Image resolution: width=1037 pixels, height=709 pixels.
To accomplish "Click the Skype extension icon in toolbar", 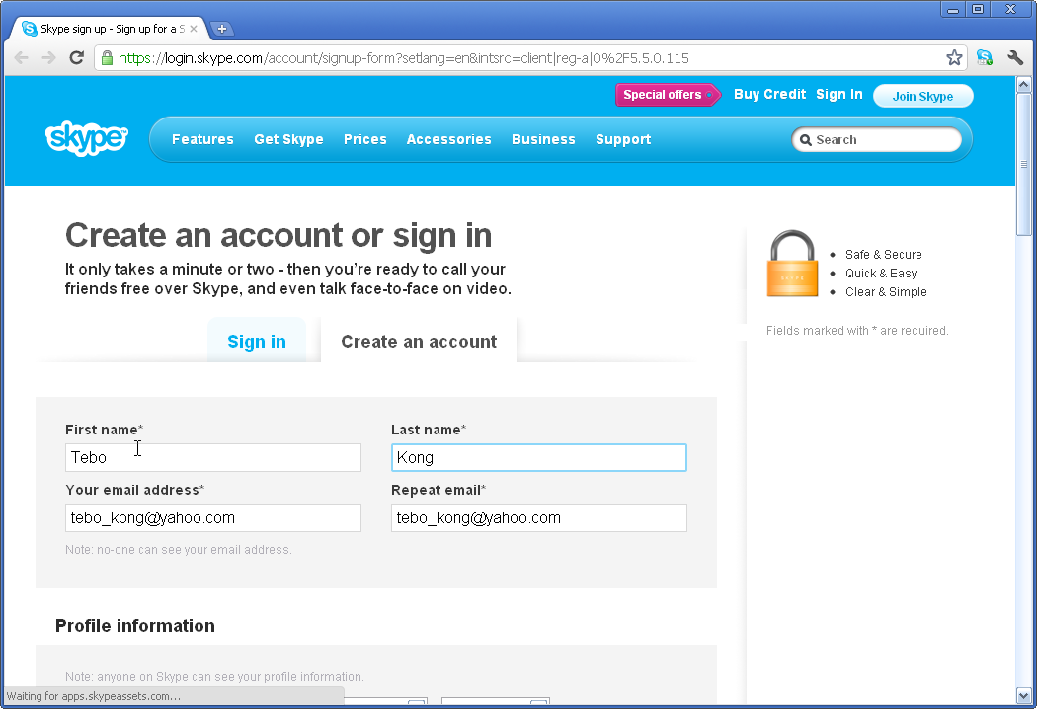I will pos(984,58).
